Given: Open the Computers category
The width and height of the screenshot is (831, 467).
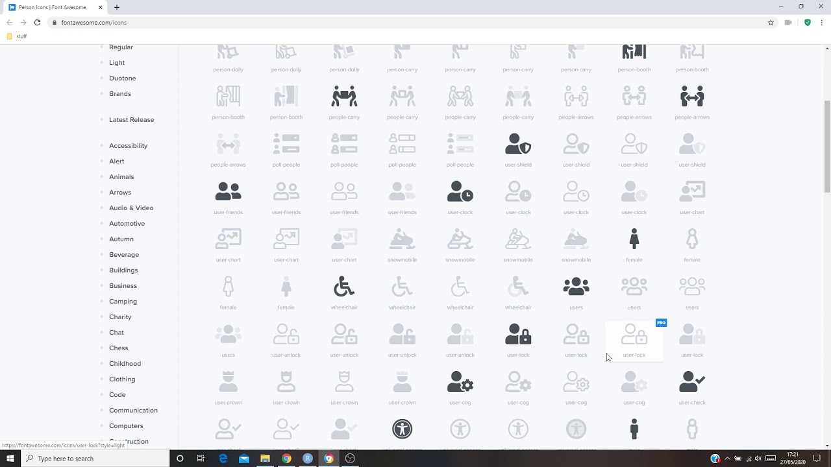Looking at the screenshot, I should (x=126, y=426).
